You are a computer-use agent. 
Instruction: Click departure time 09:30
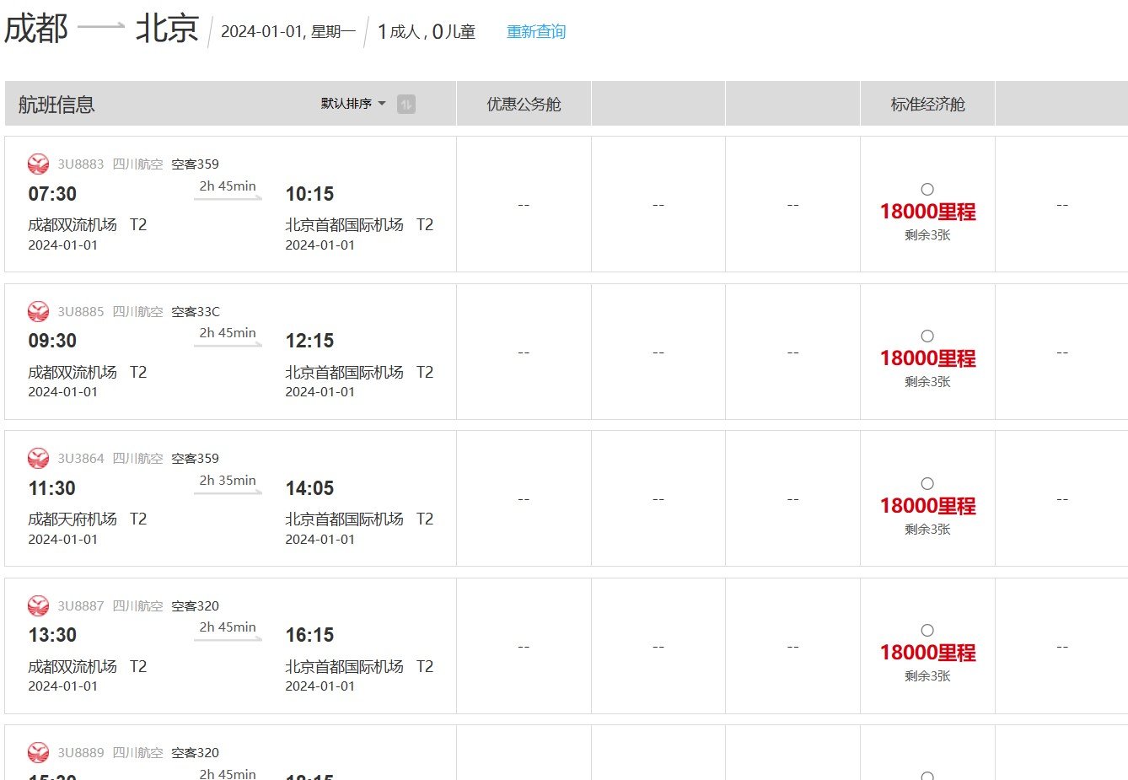pos(52,342)
